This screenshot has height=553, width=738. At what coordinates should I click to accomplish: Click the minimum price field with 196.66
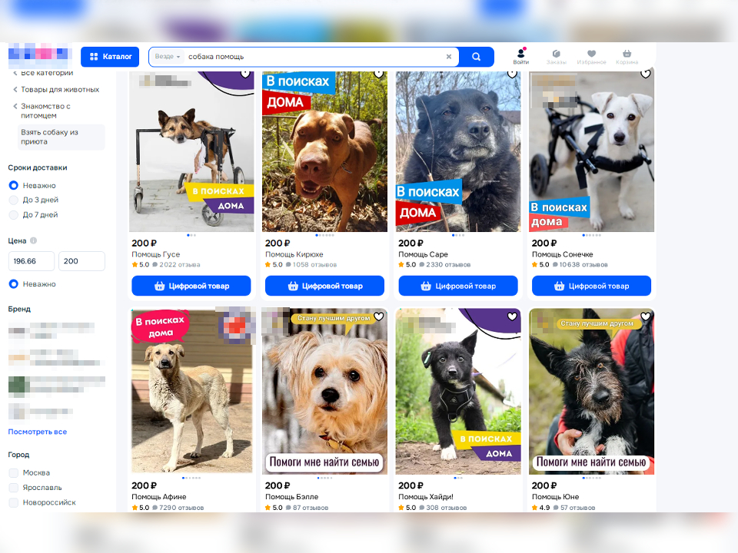[x=32, y=261]
